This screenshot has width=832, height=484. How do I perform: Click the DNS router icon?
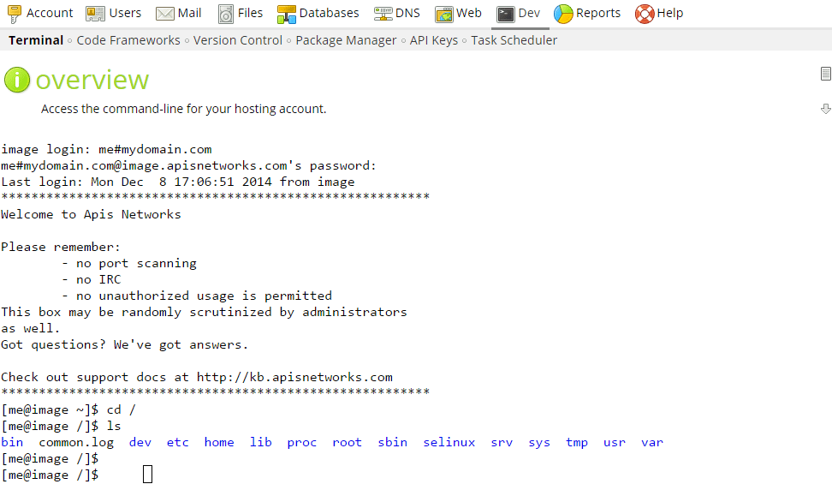pos(383,14)
